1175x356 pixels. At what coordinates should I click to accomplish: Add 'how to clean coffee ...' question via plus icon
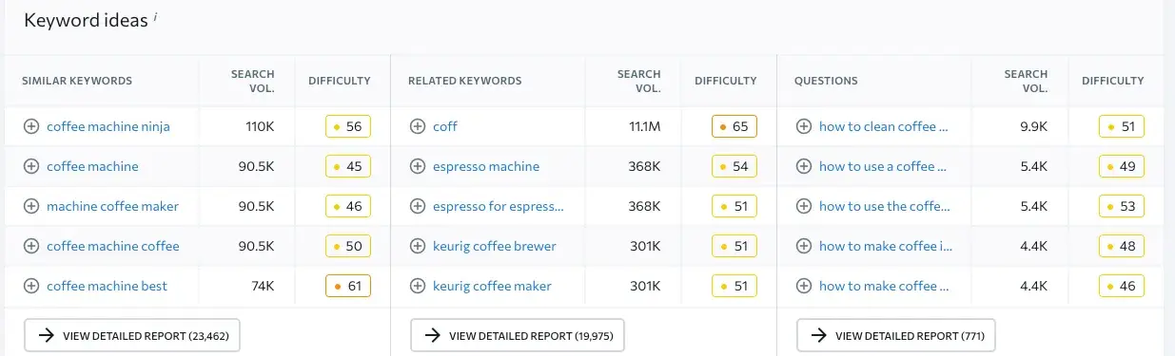803,126
